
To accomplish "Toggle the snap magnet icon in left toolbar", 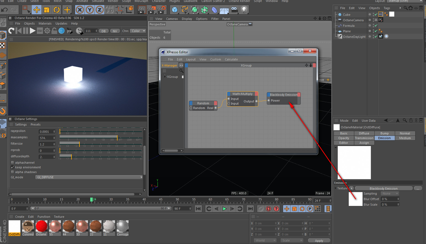I will point(3,111).
